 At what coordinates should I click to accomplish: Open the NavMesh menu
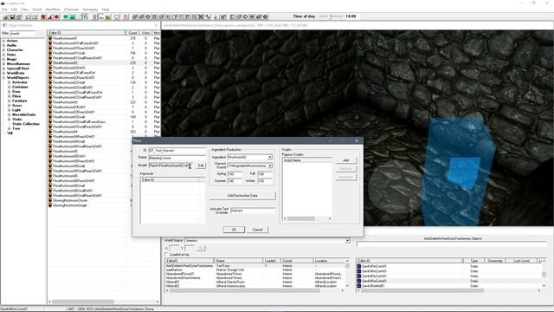coord(53,10)
